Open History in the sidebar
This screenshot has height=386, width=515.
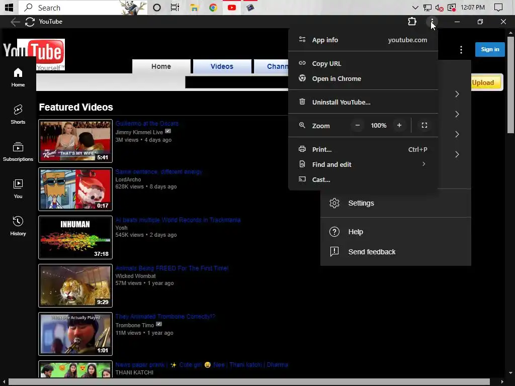click(x=18, y=226)
